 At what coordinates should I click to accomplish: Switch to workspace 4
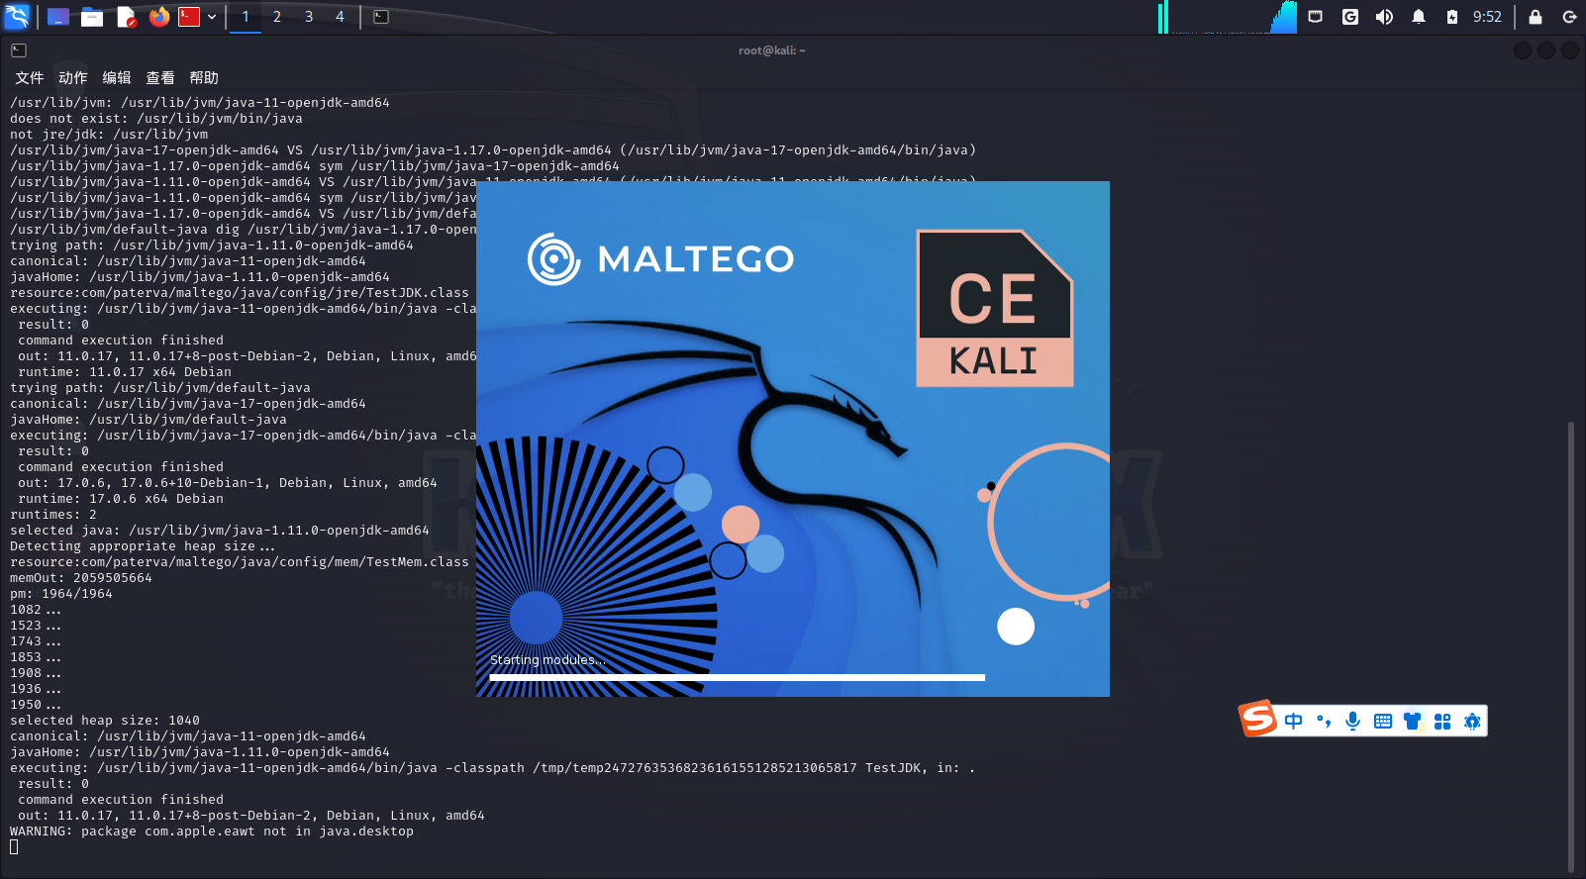340,17
